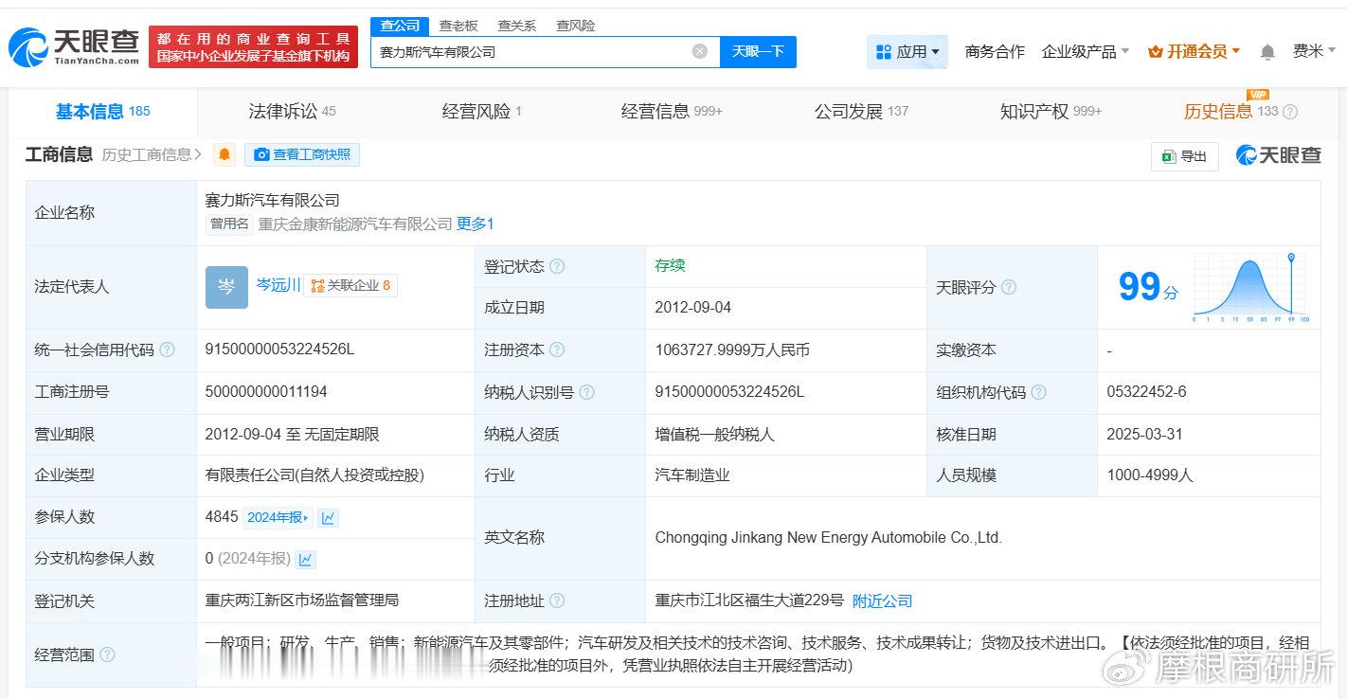Click the former name 重庆金康新能源汽车有限公司
1347x699 pixels.
point(354,224)
